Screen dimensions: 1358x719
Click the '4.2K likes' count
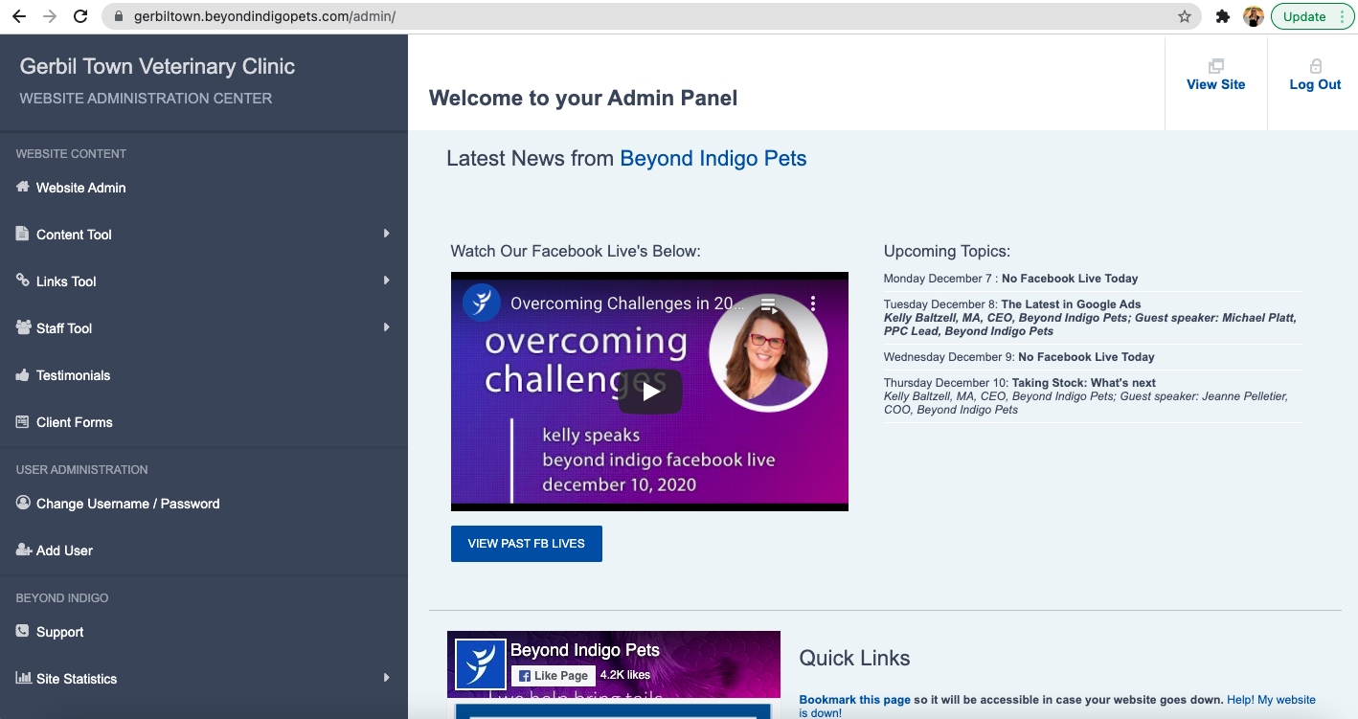[x=625, y=675]
